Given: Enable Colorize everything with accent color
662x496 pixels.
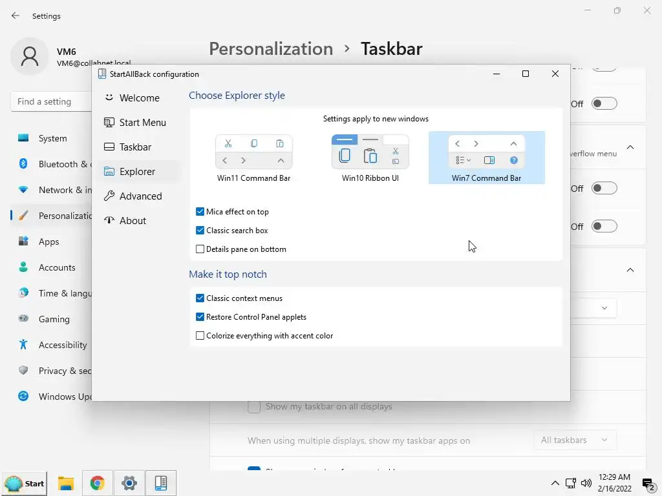Looking at the screenshot, I should click(200, 336).
